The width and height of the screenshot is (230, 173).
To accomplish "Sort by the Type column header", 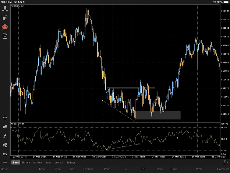I will (58, 169).
